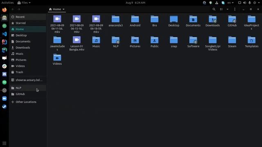Image resolution: width=262 pixels, height=147 pixels.
Task: Open the Pictures folder icon in grid
Action: (135, 42)
